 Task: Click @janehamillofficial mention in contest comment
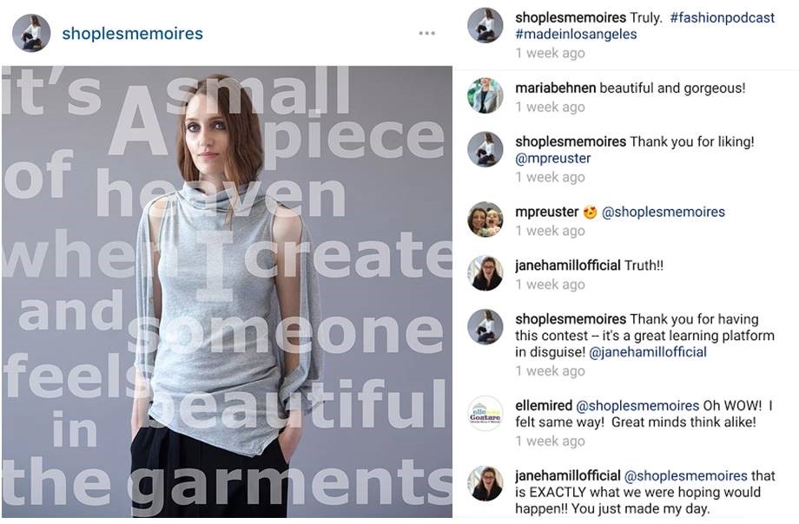648,352
